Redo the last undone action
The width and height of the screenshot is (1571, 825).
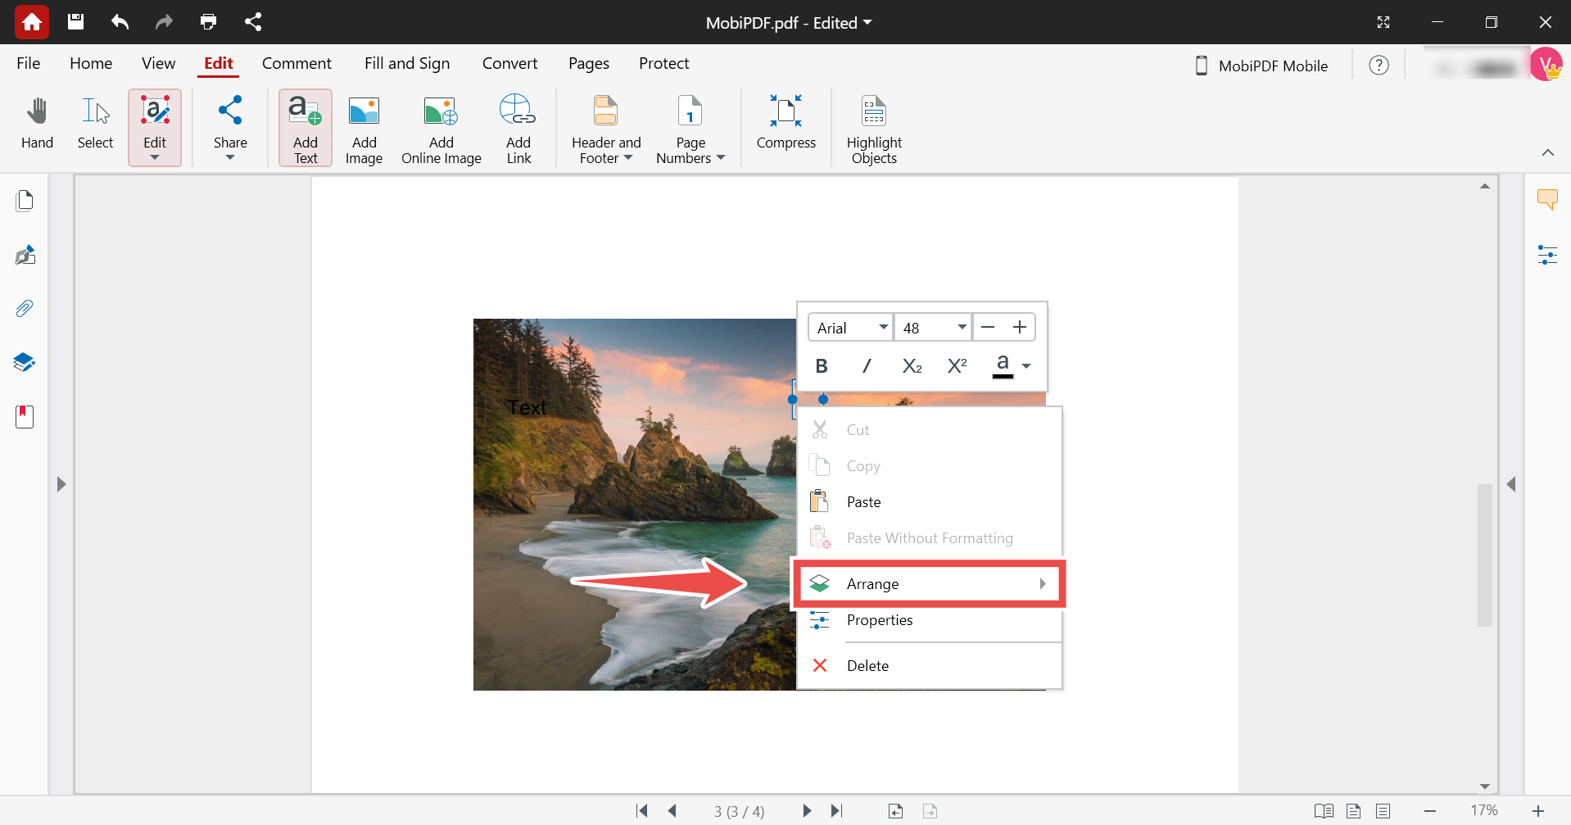(164, 22)
